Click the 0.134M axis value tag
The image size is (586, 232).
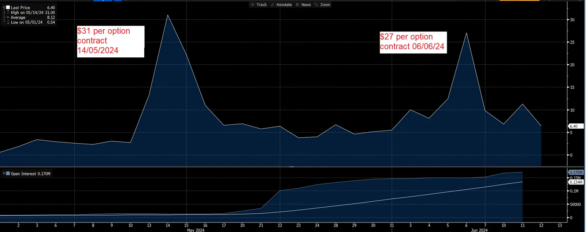[576, 182]
